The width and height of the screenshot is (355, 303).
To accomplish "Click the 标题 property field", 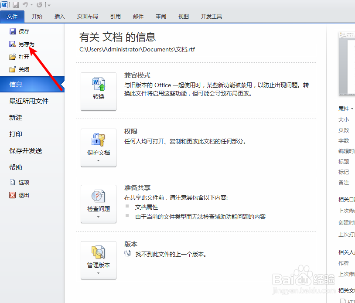I will pyautogui.click(x=344, y=161).
